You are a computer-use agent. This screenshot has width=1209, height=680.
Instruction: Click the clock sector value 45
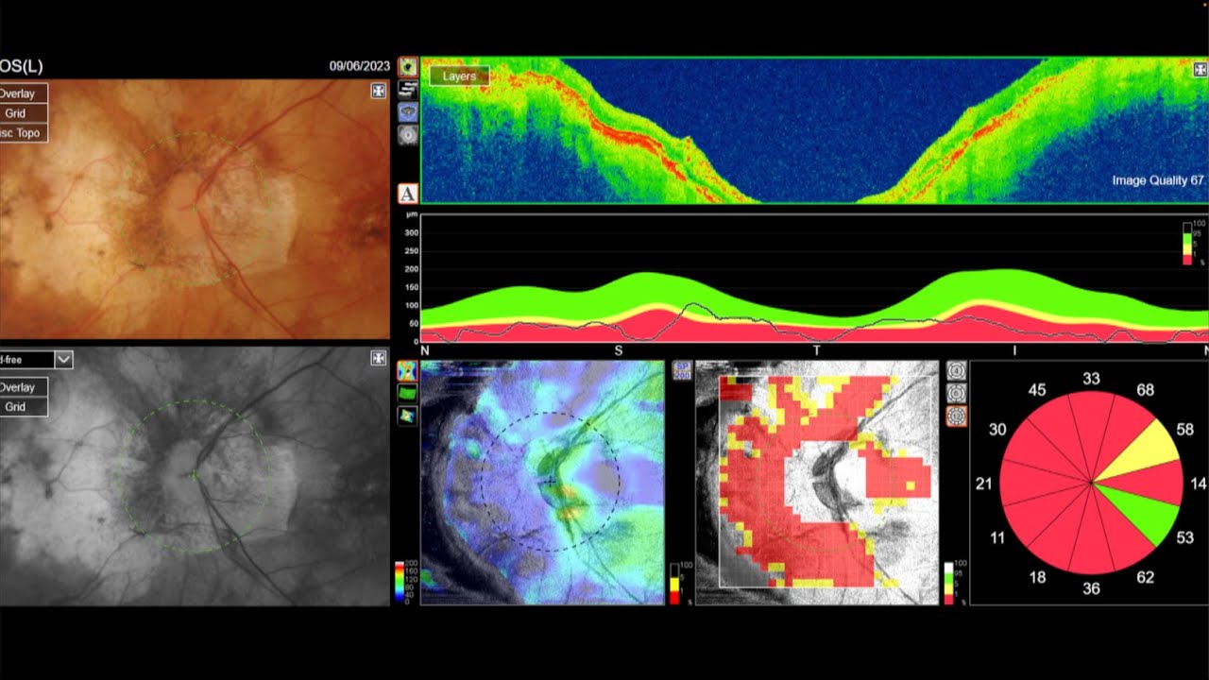(1037, 390)
